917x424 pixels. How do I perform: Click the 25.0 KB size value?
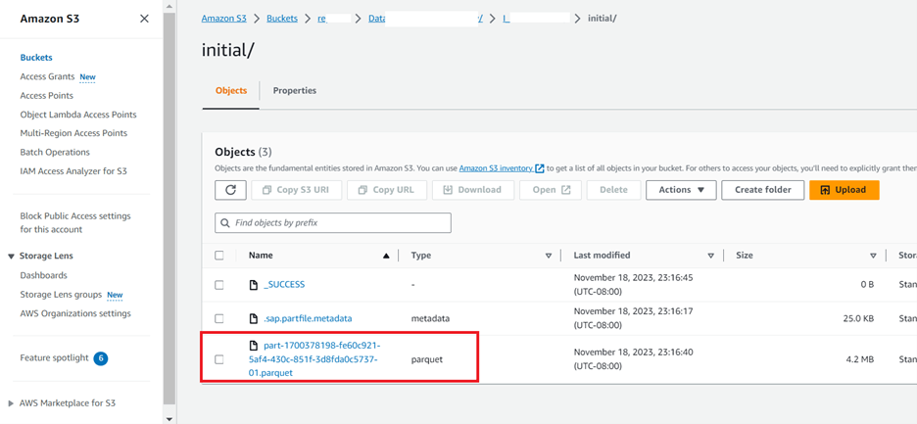[858, 318]
